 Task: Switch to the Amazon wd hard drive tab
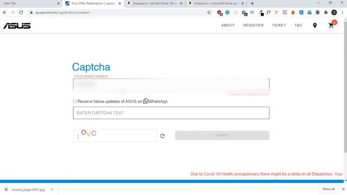click(x=155, y=4)
